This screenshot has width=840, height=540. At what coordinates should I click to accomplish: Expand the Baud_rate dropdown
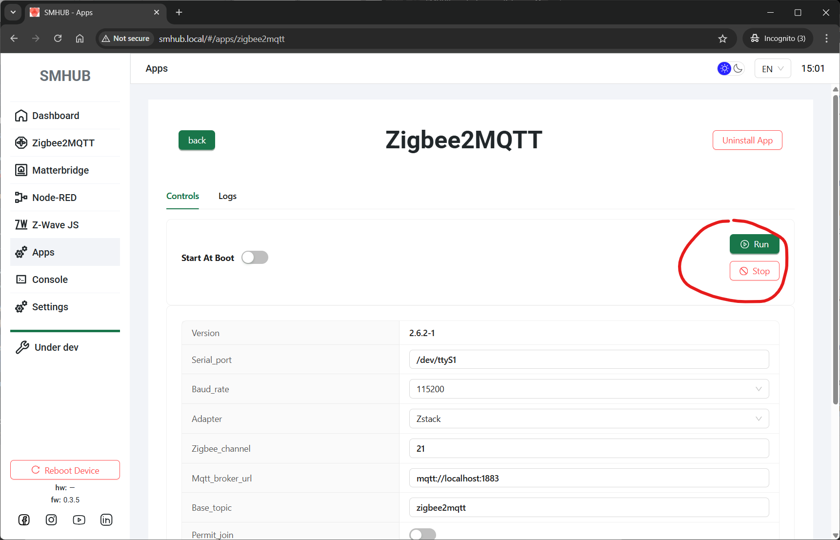589,389
